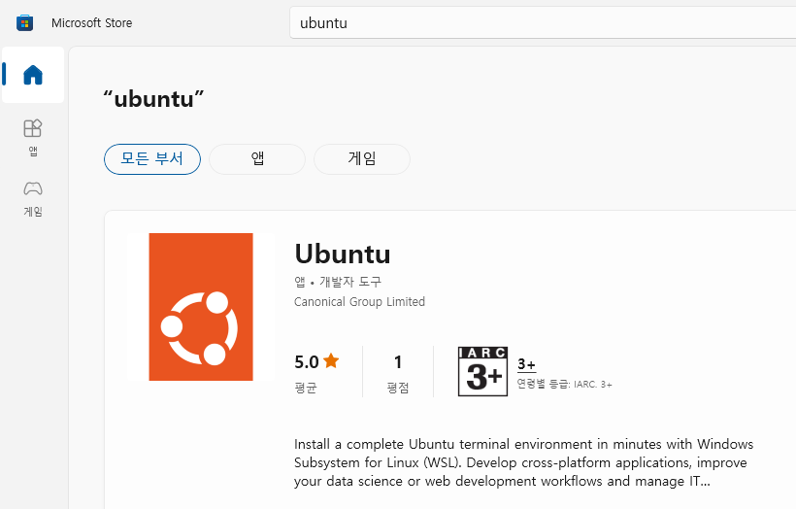This screenshot has height=509, width=796.
Task: Open the Ubuntu app title
Action: tap(343, 254)
